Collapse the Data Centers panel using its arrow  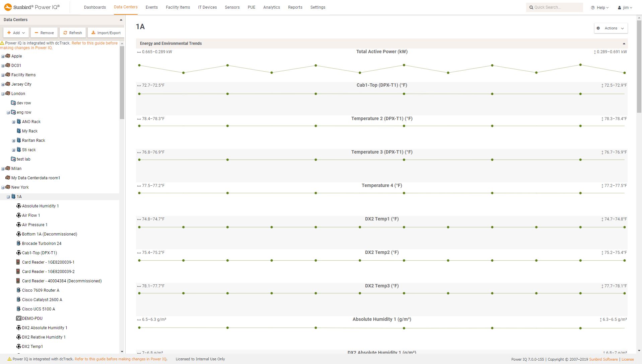pyautogui.click(x=121, y=19)
